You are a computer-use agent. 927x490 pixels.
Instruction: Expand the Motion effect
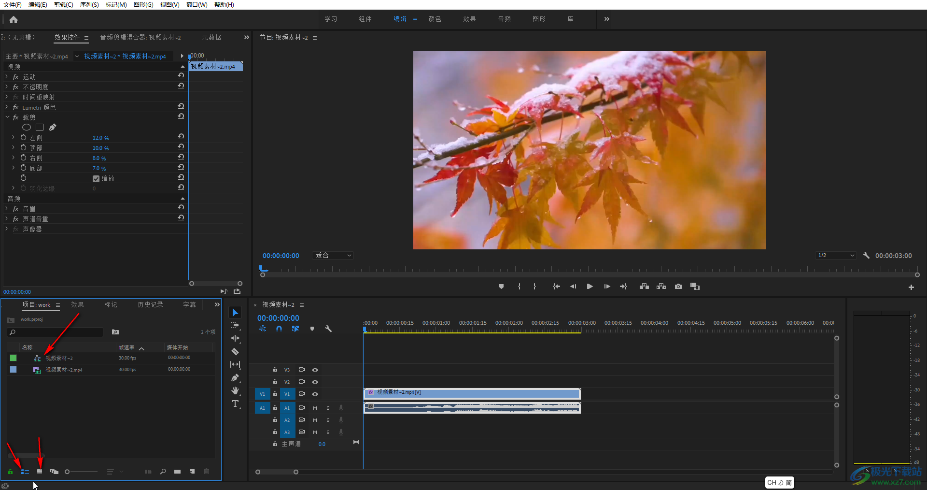7,77
